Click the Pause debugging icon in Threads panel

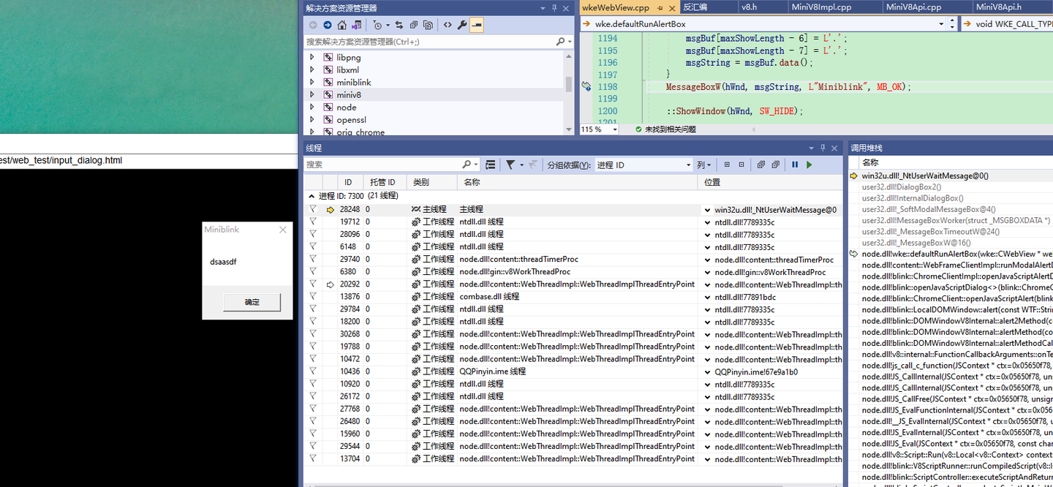click(795, 165)
